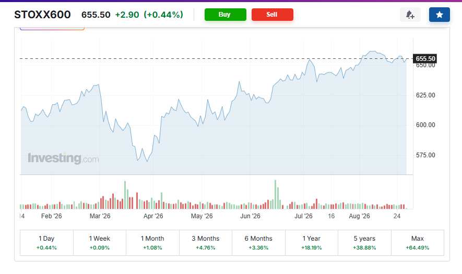Click the 655.50 current price label on axis
The height and width of the screenshot is (274, 462).
coord(425,59)
